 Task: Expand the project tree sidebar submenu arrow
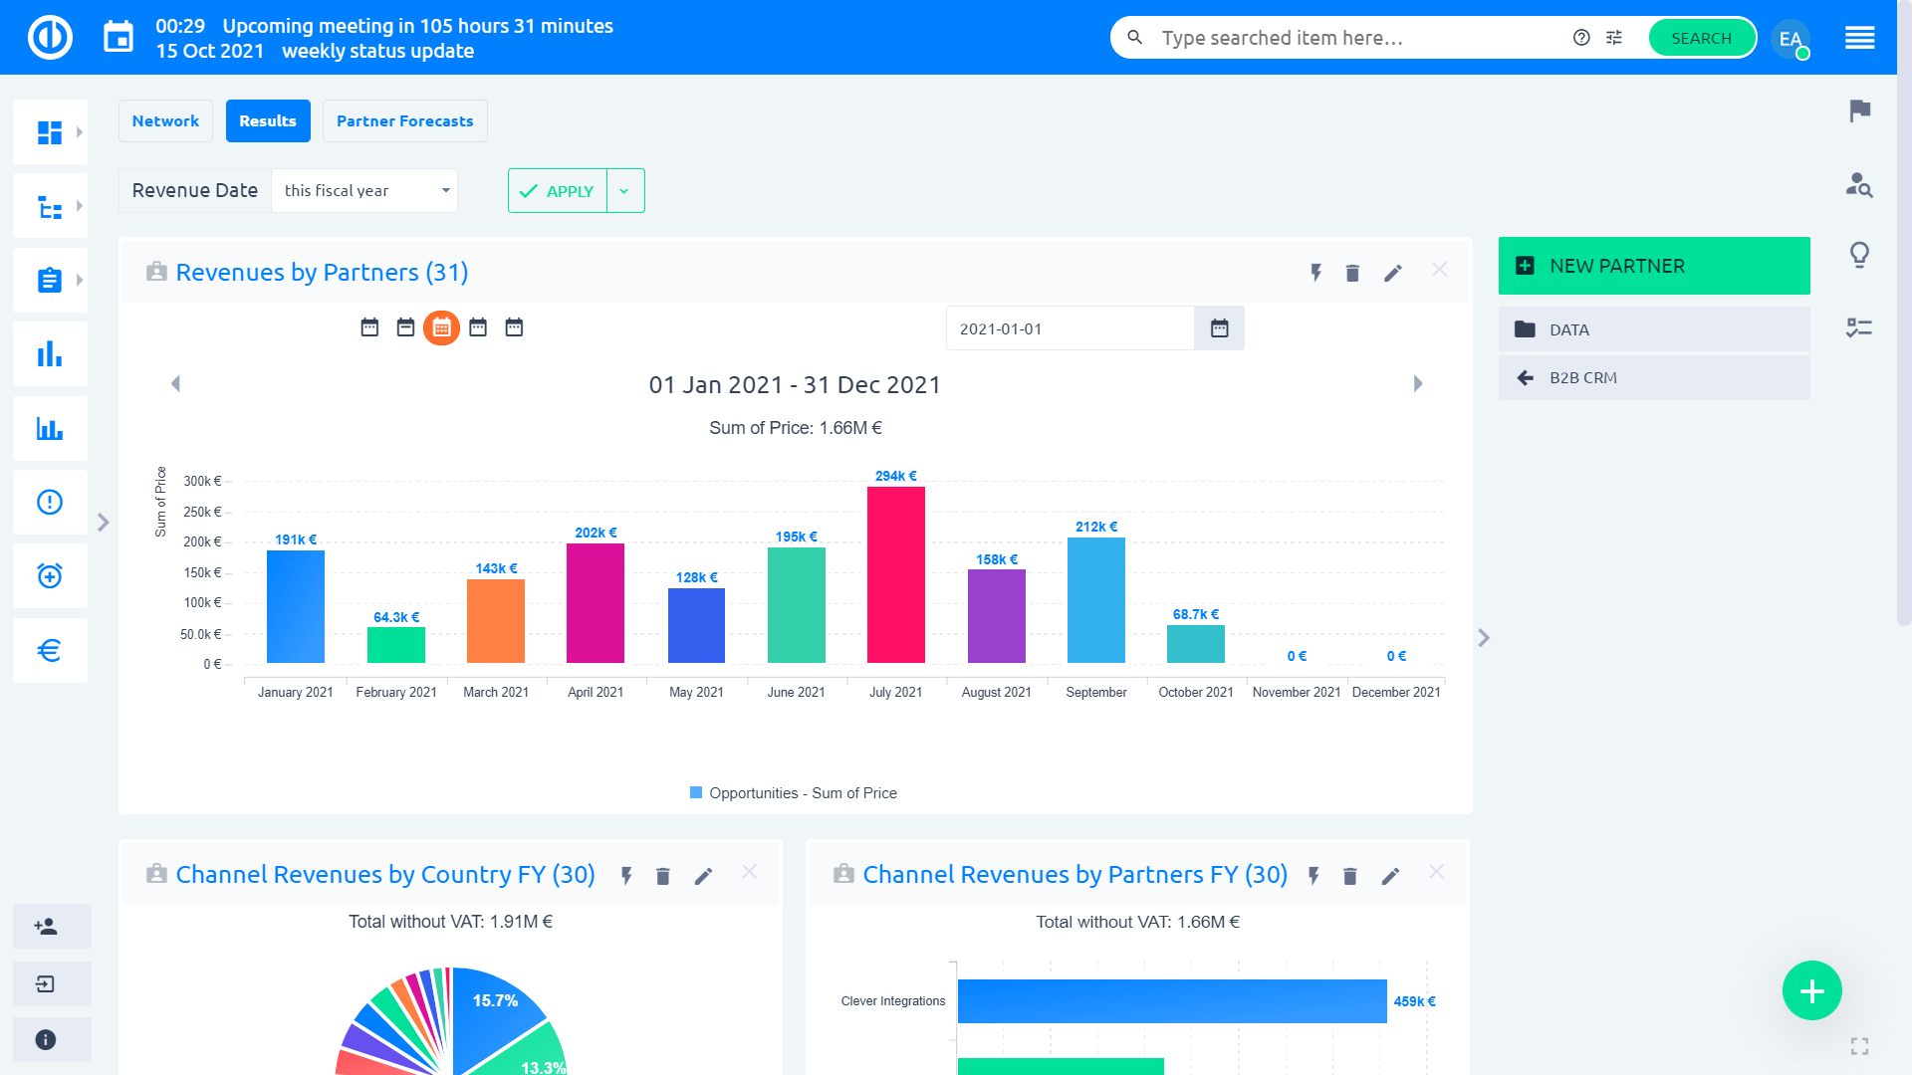pos(80,206)
